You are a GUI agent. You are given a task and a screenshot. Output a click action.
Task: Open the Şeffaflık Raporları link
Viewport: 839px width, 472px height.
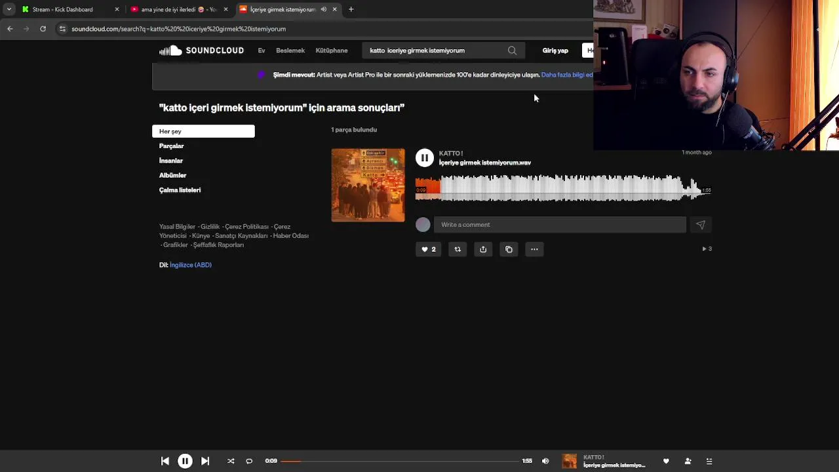click(x=218, y=245)
